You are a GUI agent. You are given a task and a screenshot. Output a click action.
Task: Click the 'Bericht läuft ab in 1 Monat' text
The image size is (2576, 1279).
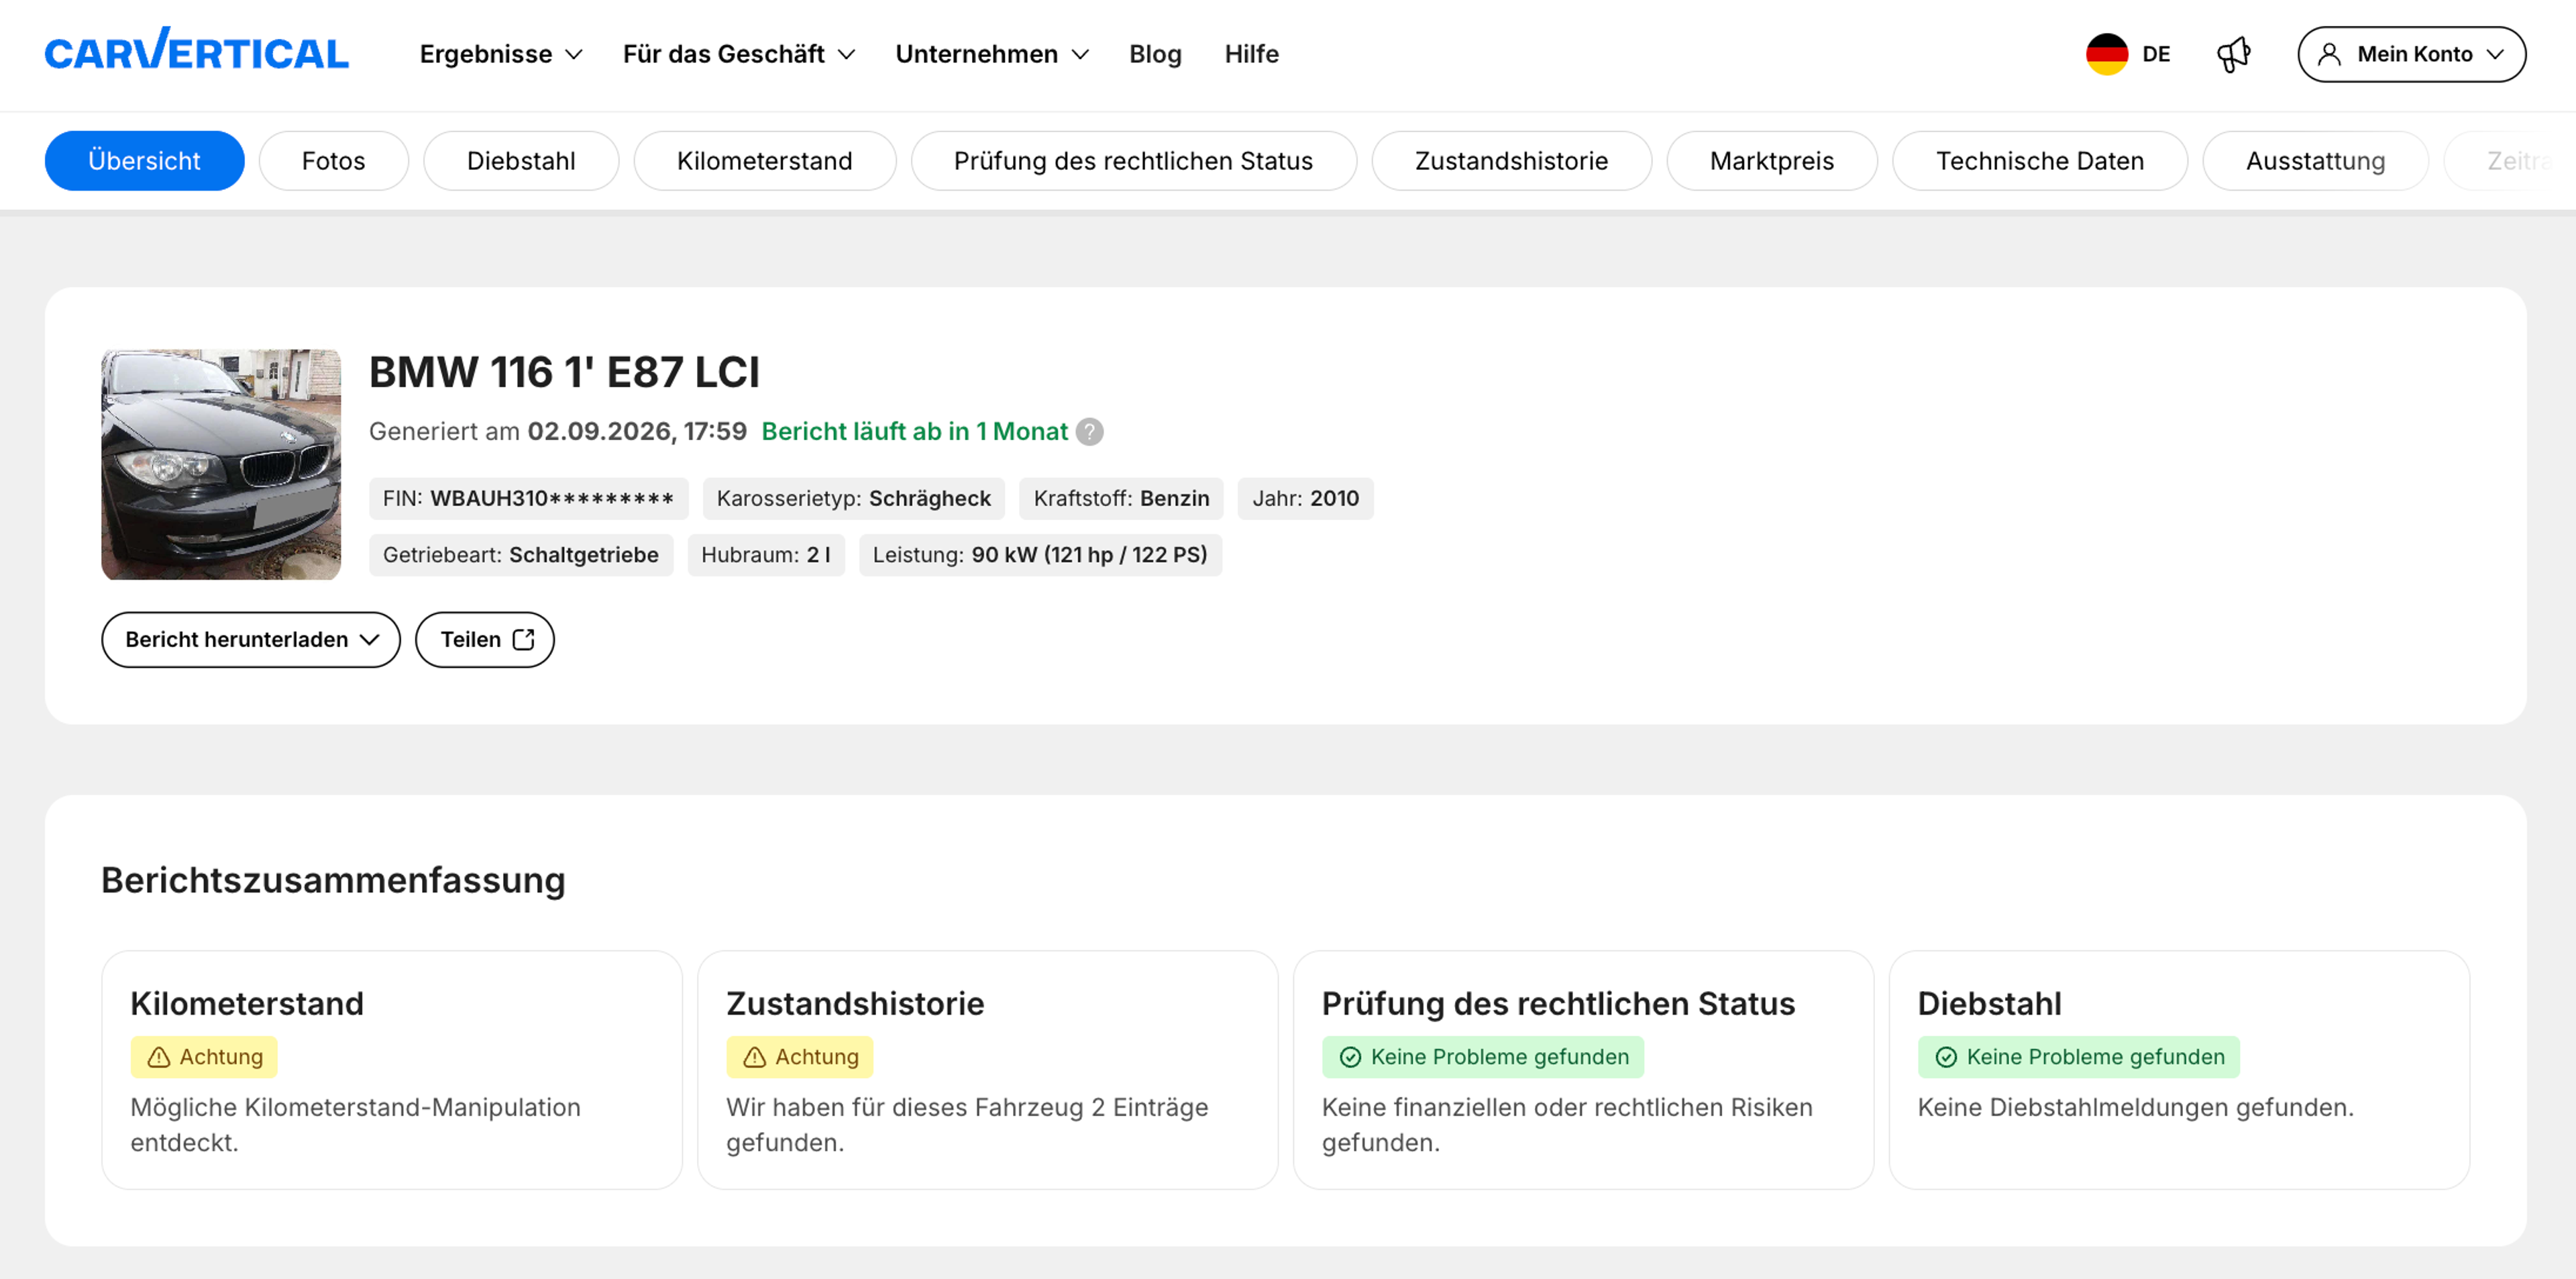point(915,431)
